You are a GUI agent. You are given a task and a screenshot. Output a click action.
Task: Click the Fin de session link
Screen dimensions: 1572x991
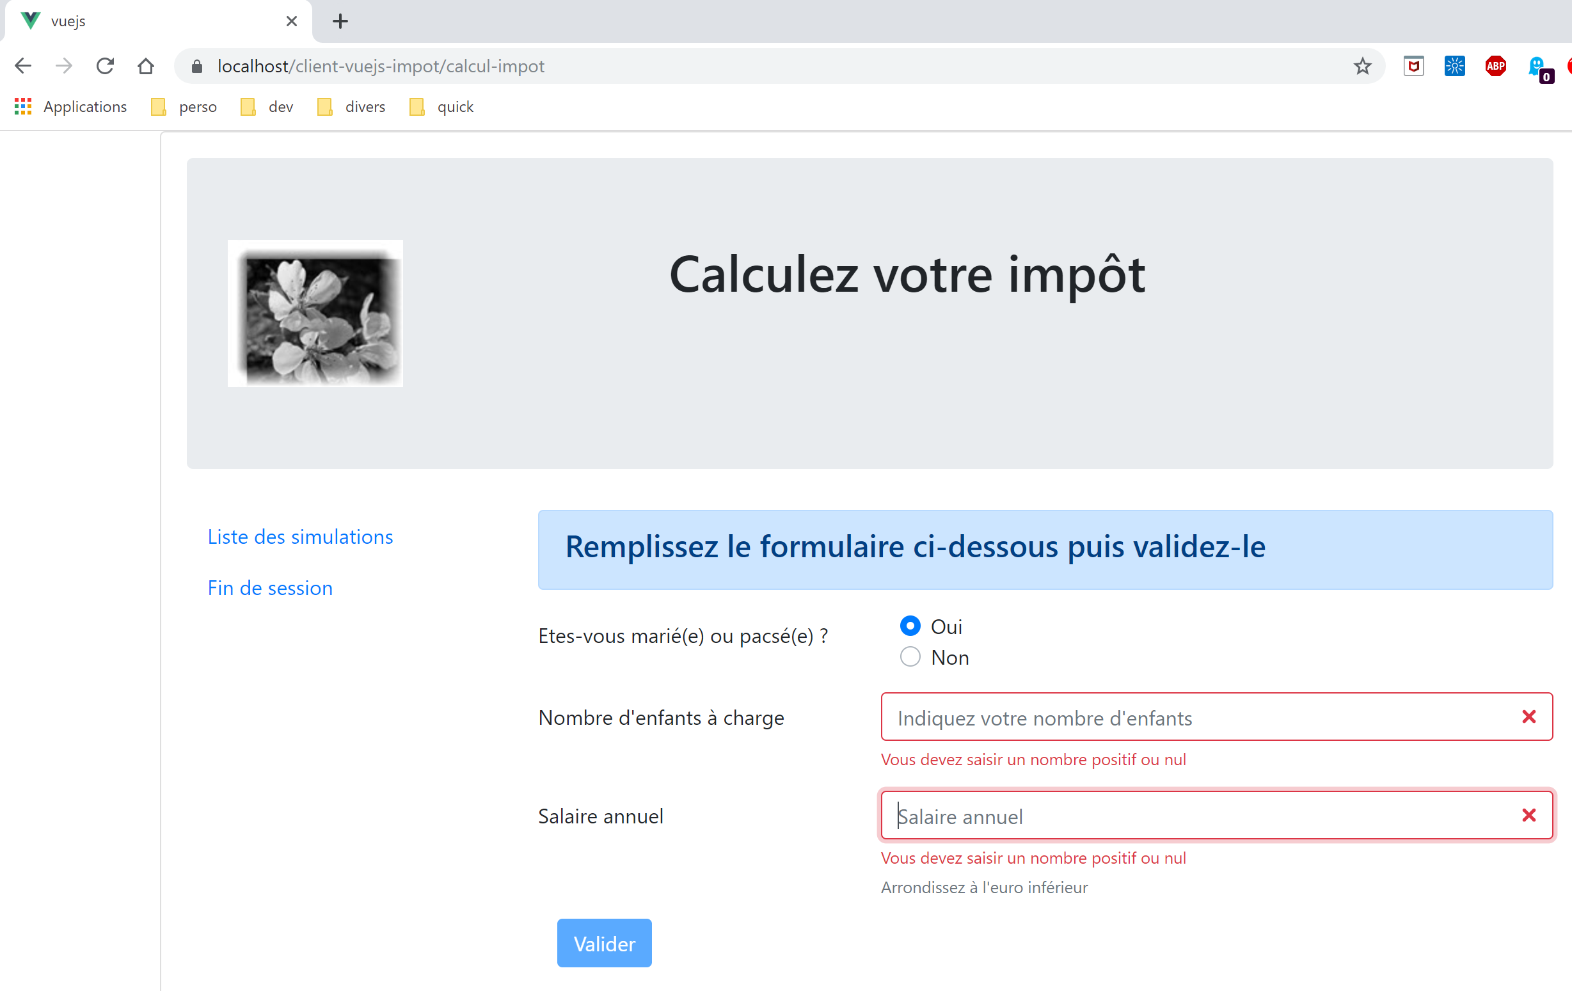tap(269, 588)
